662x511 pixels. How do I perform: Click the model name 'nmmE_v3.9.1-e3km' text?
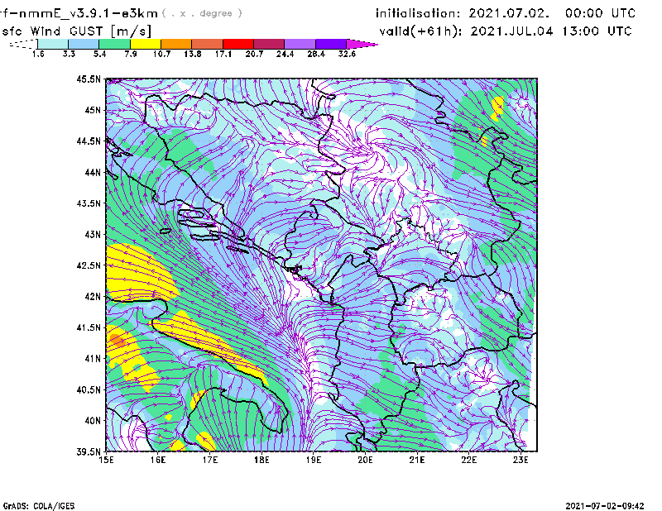tap(89, 13)
